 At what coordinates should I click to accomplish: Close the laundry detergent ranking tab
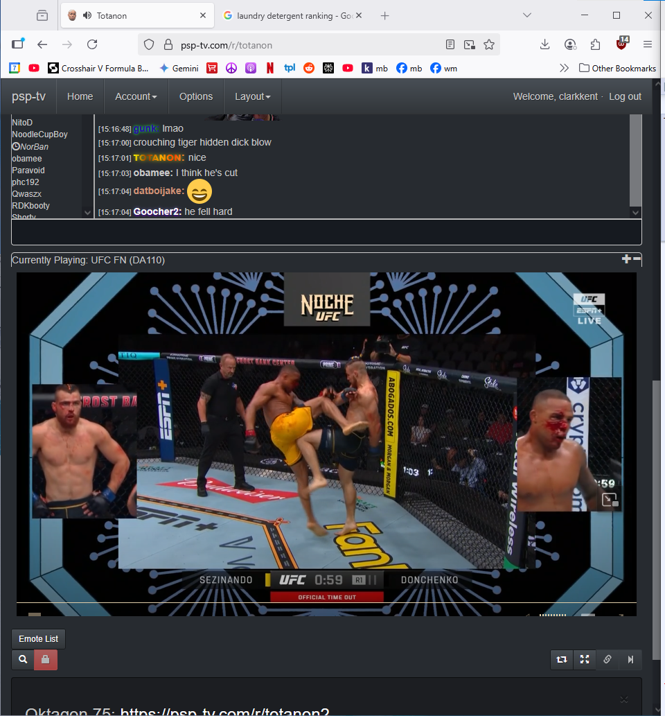tap(359, 15)
